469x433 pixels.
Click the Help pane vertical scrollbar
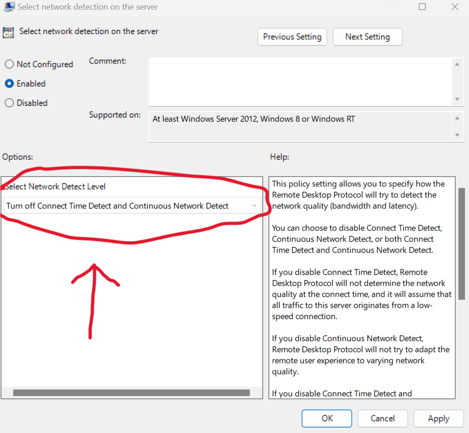pos(462,244)
